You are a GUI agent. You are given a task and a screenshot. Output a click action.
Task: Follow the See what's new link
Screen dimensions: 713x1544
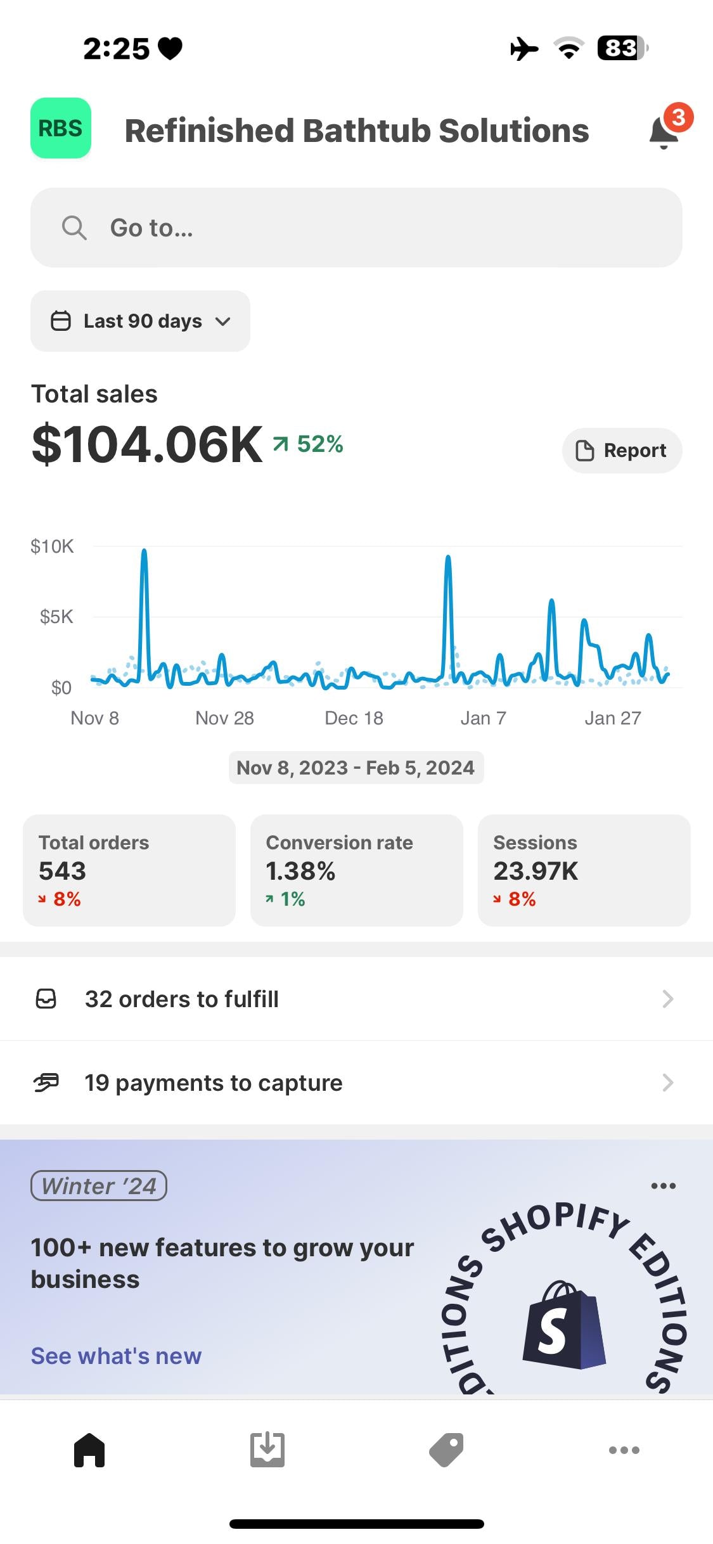point(116,1356)
